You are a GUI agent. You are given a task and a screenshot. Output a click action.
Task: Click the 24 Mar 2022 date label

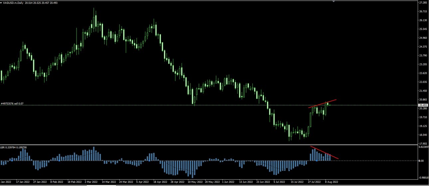tap(126, 182)
